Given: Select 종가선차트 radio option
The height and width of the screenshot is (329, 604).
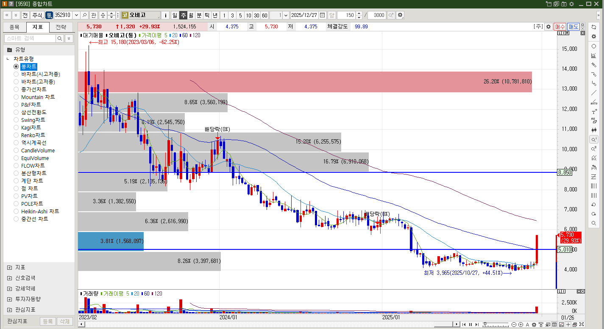Looking at the screenshot, I should pyautogui.click(x=16, y=89).
